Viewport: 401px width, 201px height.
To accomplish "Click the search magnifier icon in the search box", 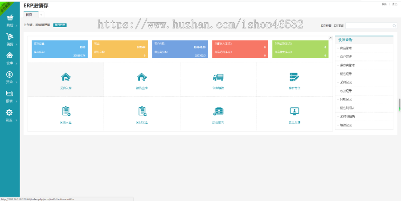I will pyautogui.click(x=394, y=26).
